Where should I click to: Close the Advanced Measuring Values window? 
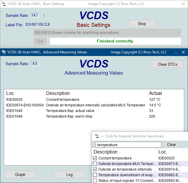(x=183, y=52)
